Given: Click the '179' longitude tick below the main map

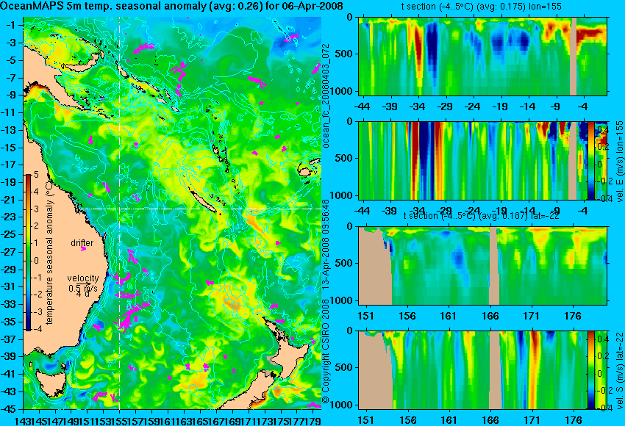Looking at the screenshot, I should (313, 420).
